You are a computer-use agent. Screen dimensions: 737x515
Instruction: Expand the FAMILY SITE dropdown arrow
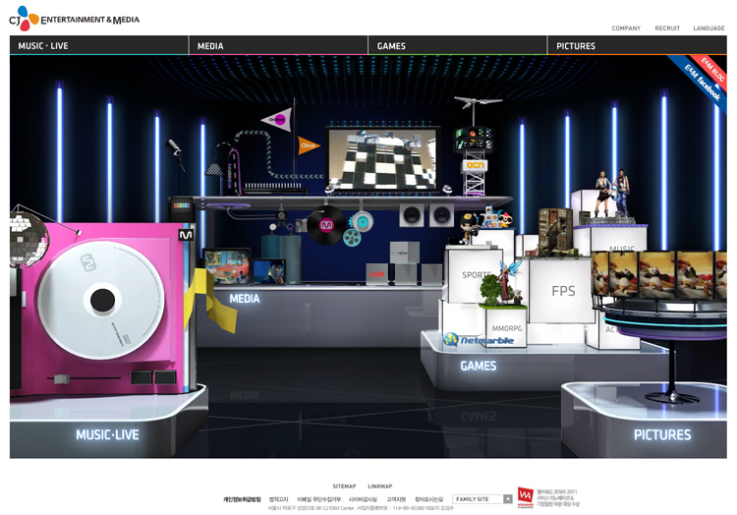click(508, 499)
